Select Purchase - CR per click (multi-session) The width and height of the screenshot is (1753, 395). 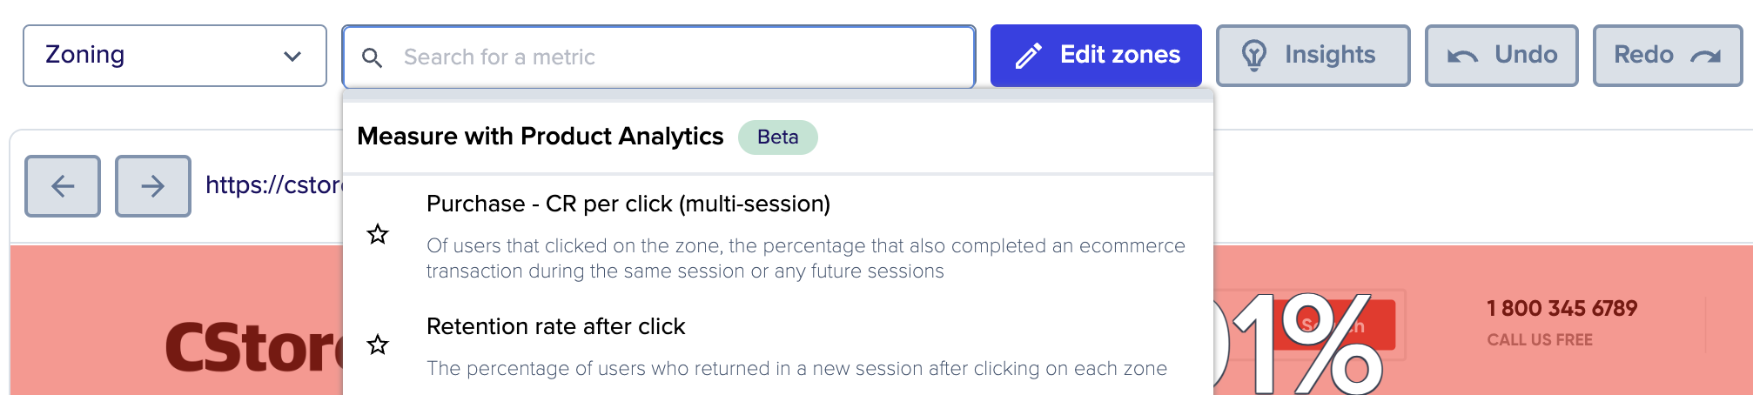coord(628,204)
